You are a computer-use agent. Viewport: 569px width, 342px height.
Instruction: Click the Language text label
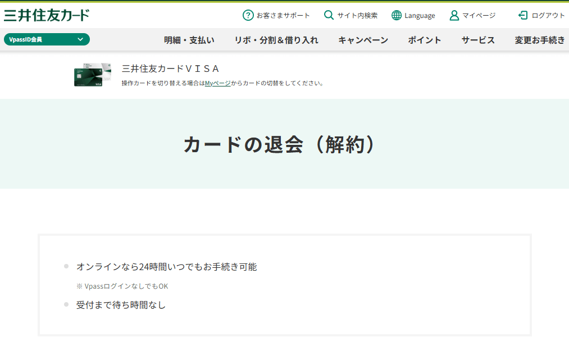tap(420, 16)
